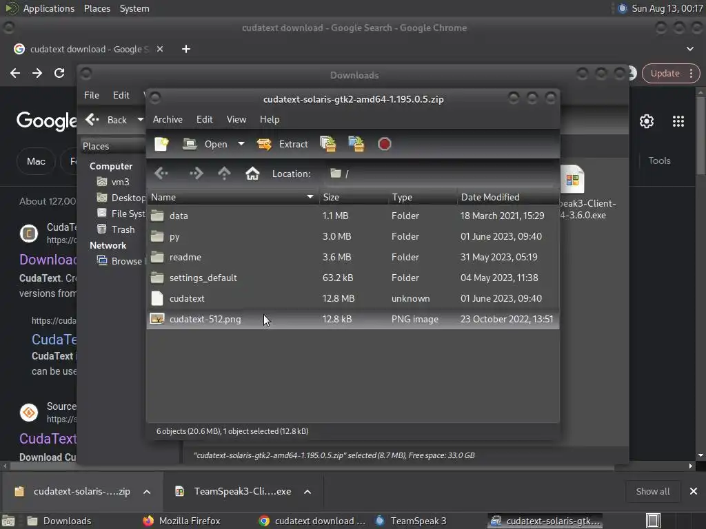Select the cudatext file row
This screenshot has height=529, width=706.
click(x=353, y=299)
